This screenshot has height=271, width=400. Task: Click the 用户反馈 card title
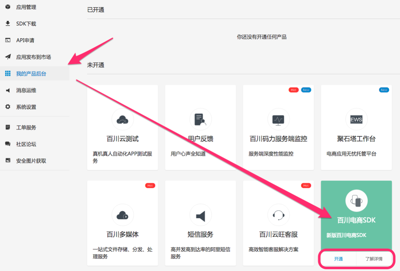point(200,139)
